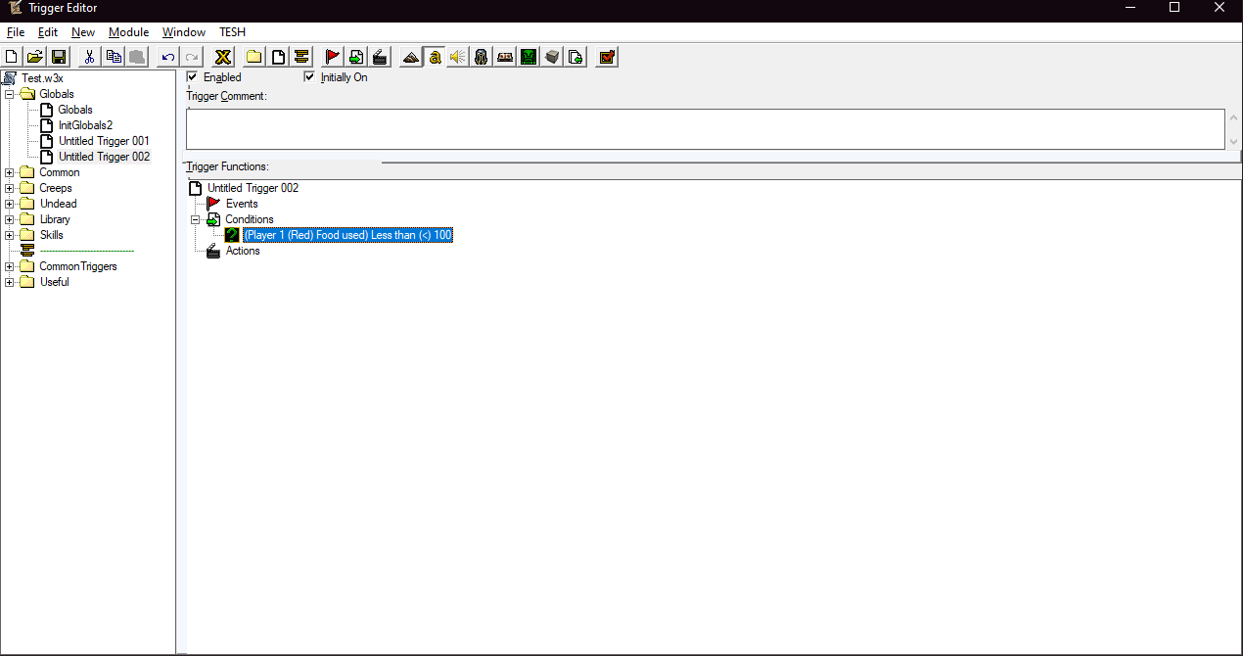Toggle the Enabled checkbox
The height and width of the screenshot is (656, 1243).
[192, 77]
